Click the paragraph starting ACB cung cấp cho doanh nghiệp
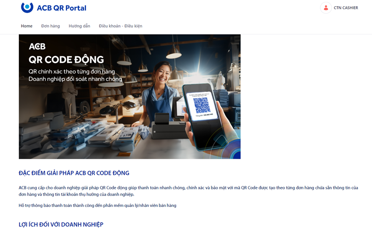 pyautogui.click(x=188, y=191)
